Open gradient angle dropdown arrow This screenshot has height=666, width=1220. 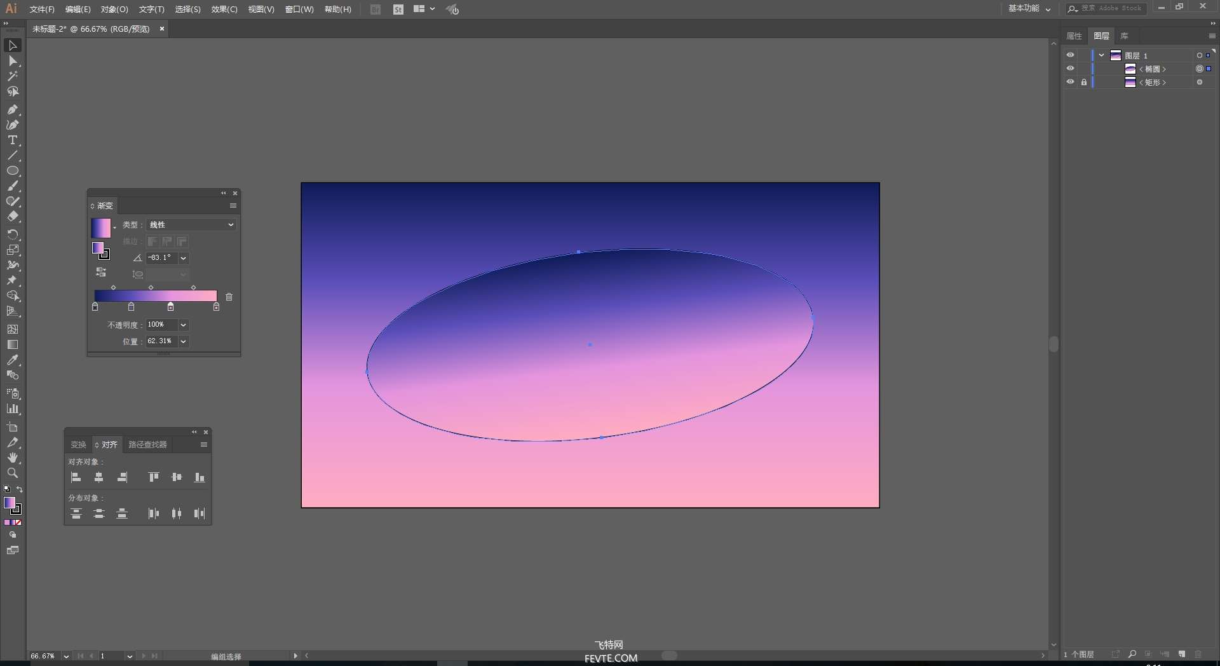click(x=184, y=258)
